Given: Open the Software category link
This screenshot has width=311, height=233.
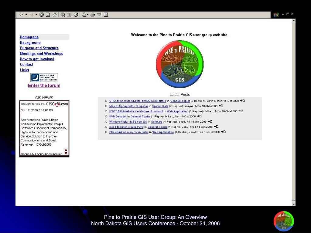Looking at the screenshot, I should (157, 122).
